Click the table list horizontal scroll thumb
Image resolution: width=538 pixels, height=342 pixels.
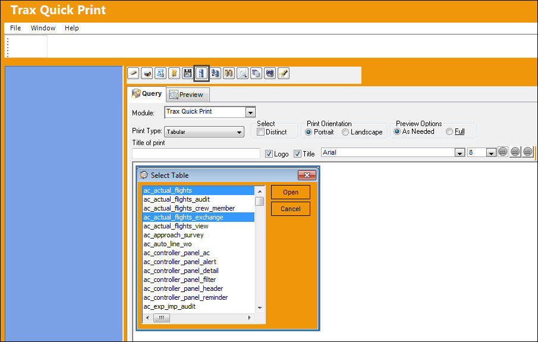pos(161,318)
